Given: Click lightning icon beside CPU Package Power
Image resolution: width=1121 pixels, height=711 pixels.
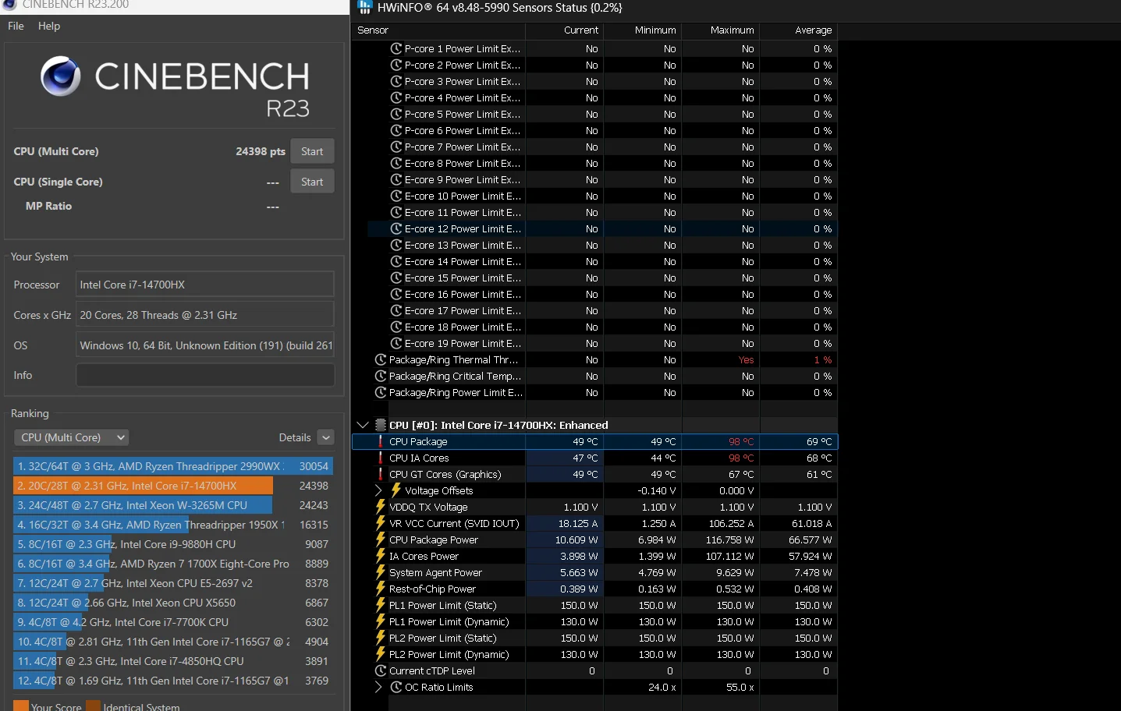Looking at the screenshot, I should [381, 539].
